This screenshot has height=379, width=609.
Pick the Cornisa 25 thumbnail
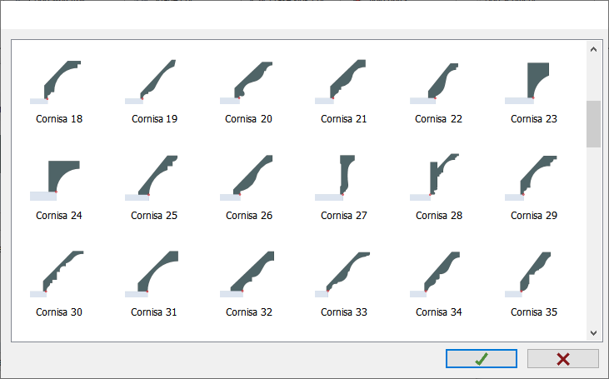pos(154,178)
